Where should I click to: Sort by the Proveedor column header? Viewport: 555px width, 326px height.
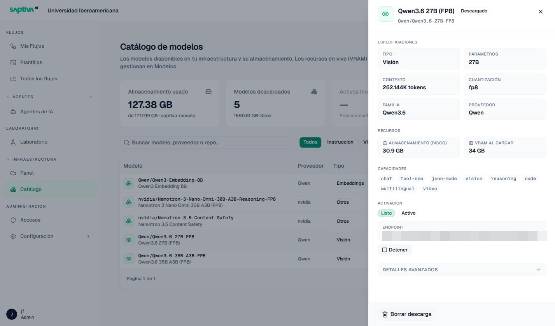click(311, 166)
